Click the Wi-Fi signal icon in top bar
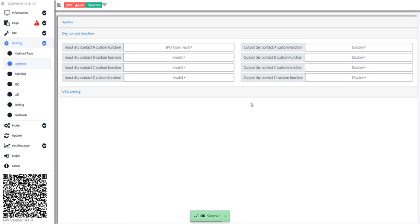 105,5
